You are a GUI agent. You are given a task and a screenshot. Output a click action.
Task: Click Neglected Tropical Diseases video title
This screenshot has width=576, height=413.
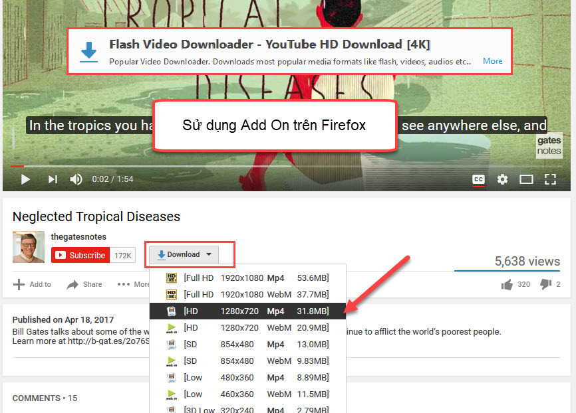click(x=96, y=216)
